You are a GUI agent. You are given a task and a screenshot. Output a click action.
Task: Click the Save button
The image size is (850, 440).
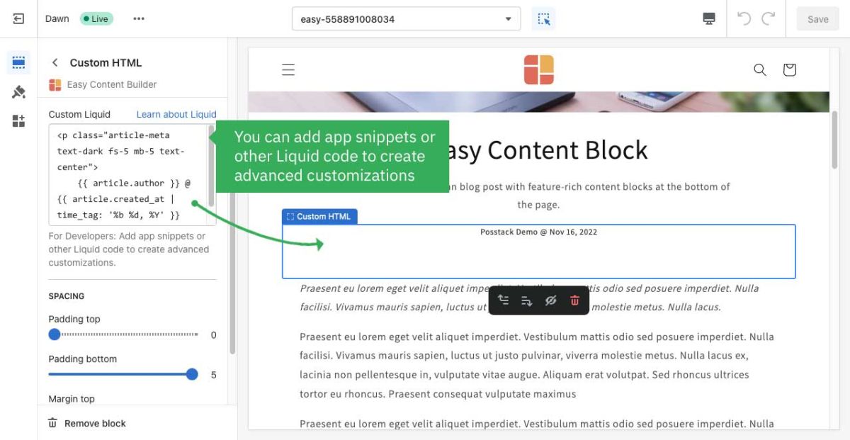pyautogui.click(x=817, y=19)
